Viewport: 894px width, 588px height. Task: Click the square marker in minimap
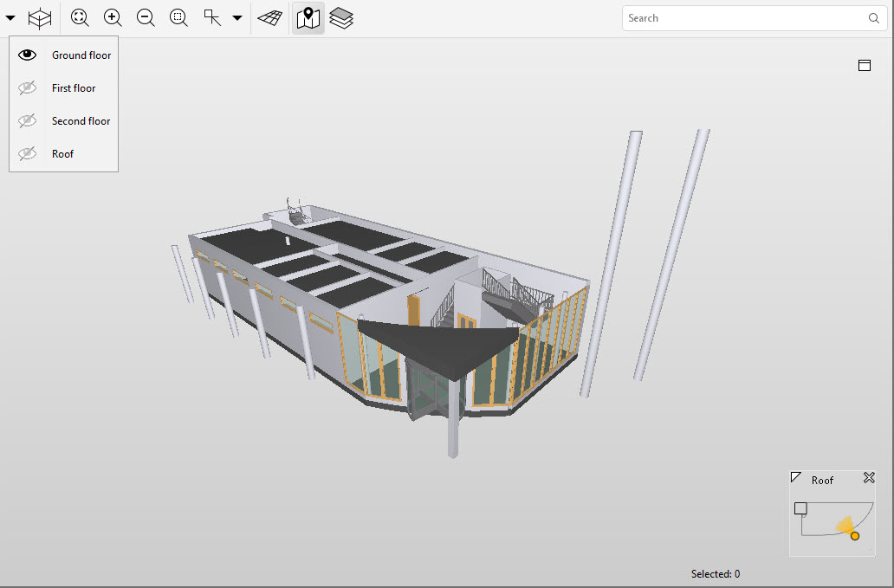[x=800, y=508]
